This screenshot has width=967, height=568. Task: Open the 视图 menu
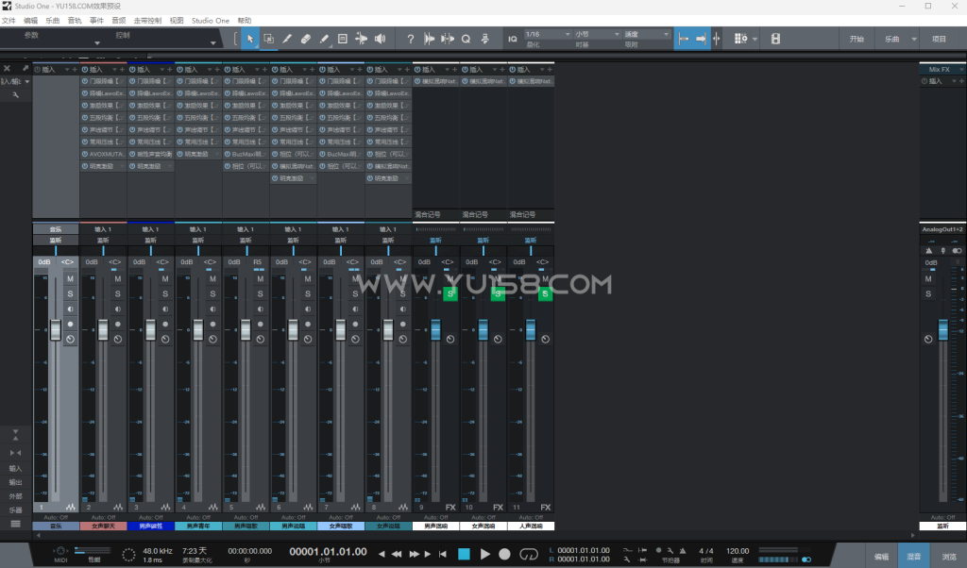[177, 20]
